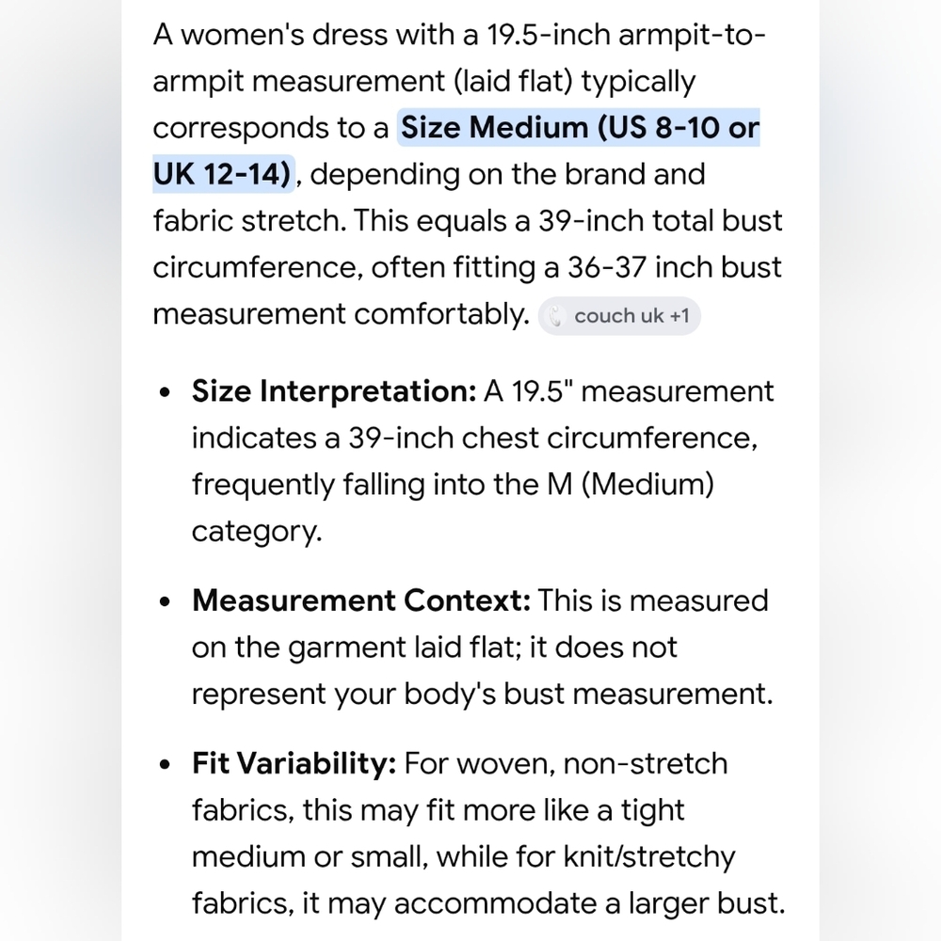Click the "+1" count in source chip
941x941 pixels.
click(679, 315)
